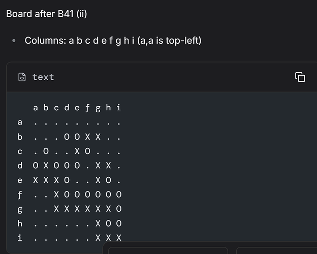Click row label 'a' on the board's left edge

(x=20, y=122)
